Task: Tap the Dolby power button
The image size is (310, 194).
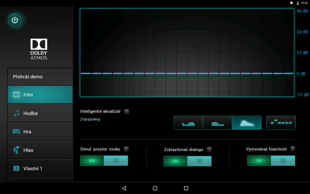Action: tap(15, 20)
